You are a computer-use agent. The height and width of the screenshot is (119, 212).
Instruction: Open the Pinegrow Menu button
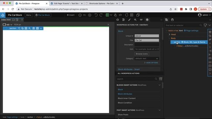click(x=29, y=15)
